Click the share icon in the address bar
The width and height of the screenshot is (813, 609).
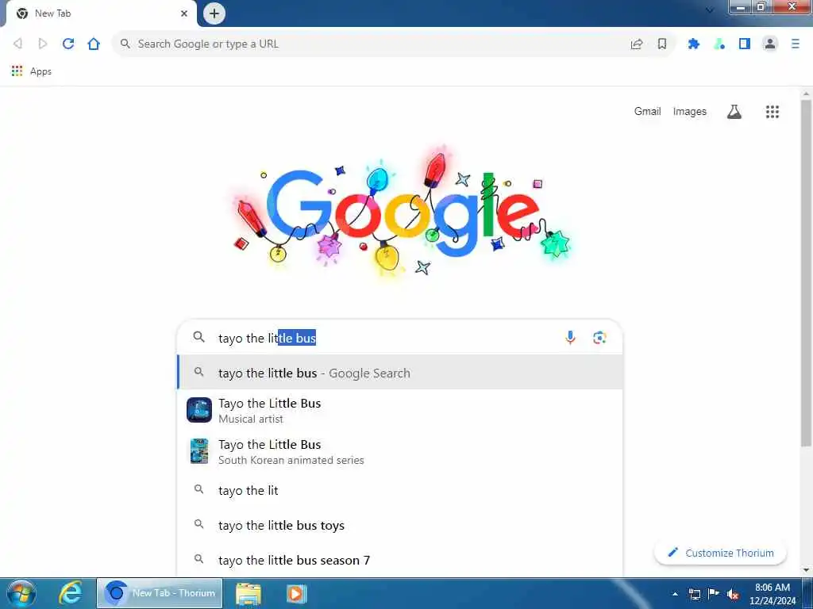[637, 44]
